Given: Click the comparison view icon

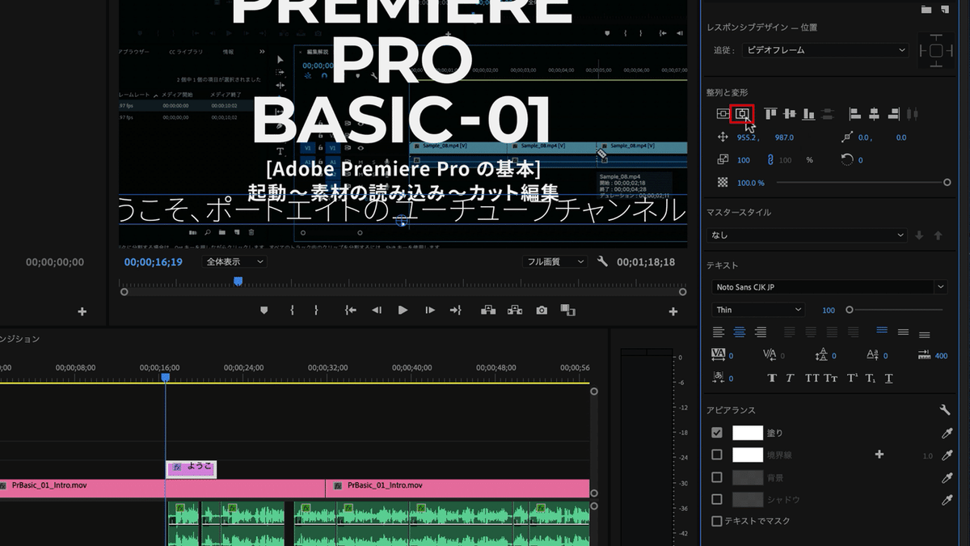Looking at the screenshot, I should 567,310.
